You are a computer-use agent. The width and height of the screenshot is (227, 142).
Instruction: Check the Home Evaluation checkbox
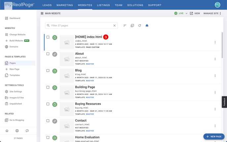coord(48,137)
